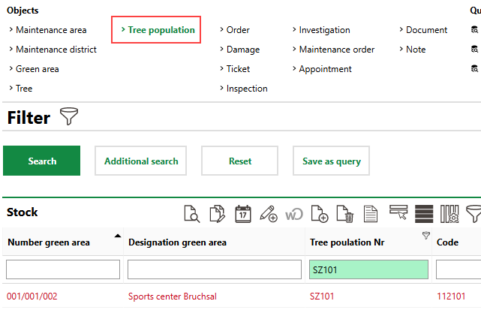Click the Save as query button

tap(331, 161)
